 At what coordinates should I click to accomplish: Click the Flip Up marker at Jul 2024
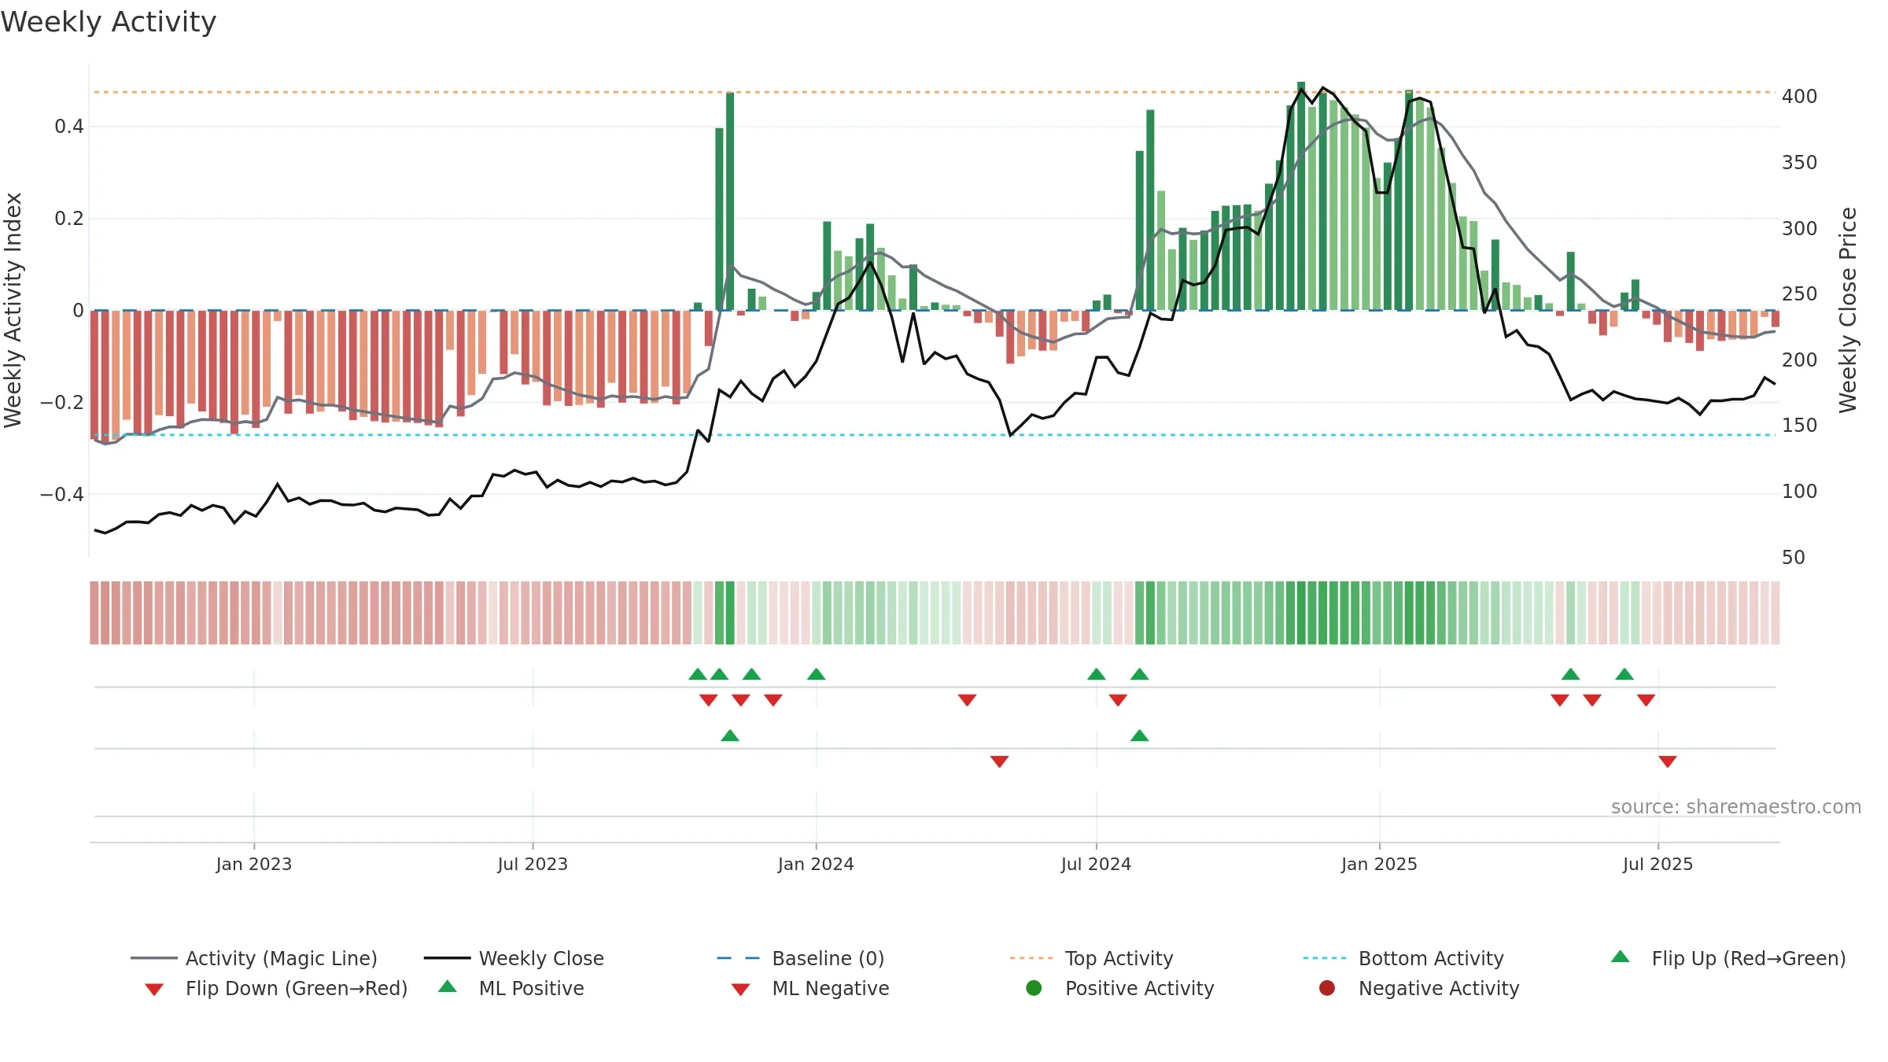tap(1097, 674)
